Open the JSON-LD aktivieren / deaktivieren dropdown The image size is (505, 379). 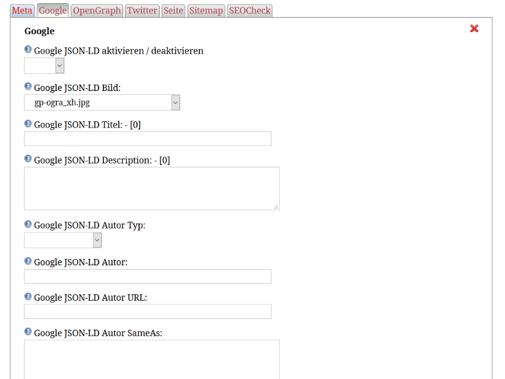[x=44, y=66]
